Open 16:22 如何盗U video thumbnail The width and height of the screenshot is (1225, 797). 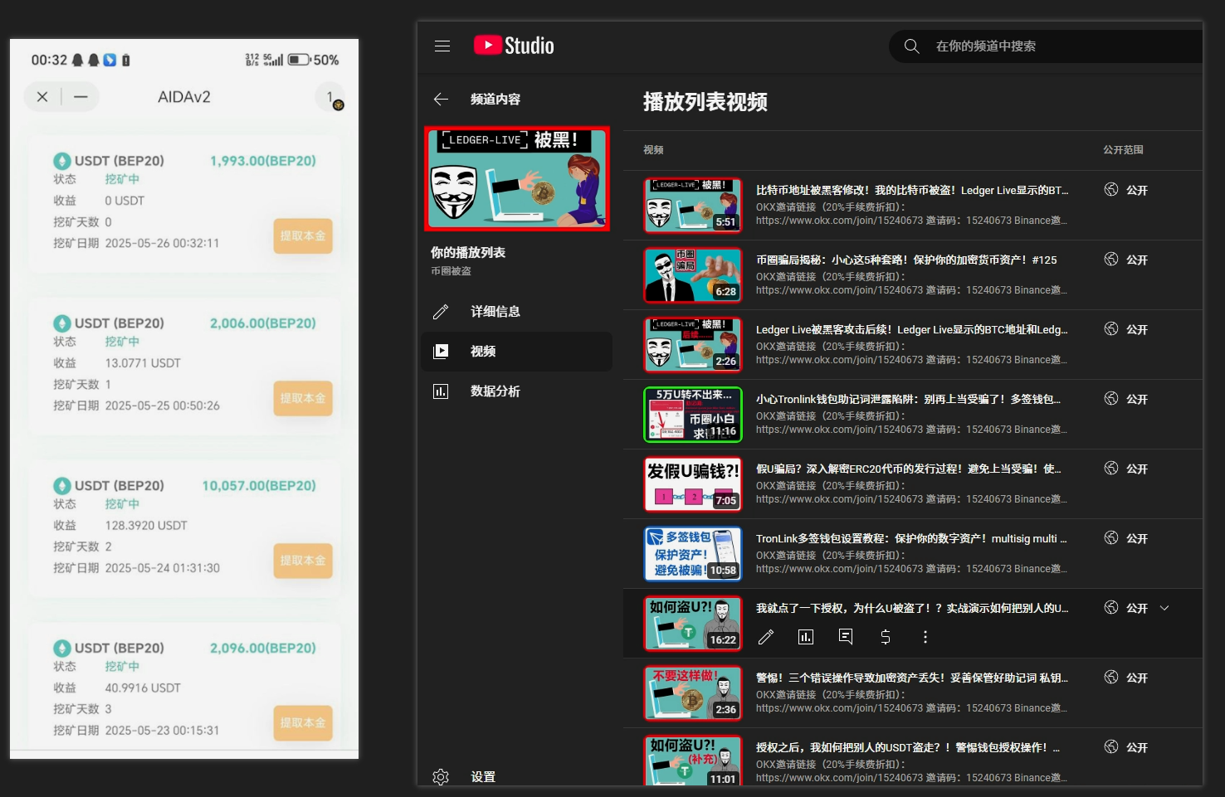(693, 624)
